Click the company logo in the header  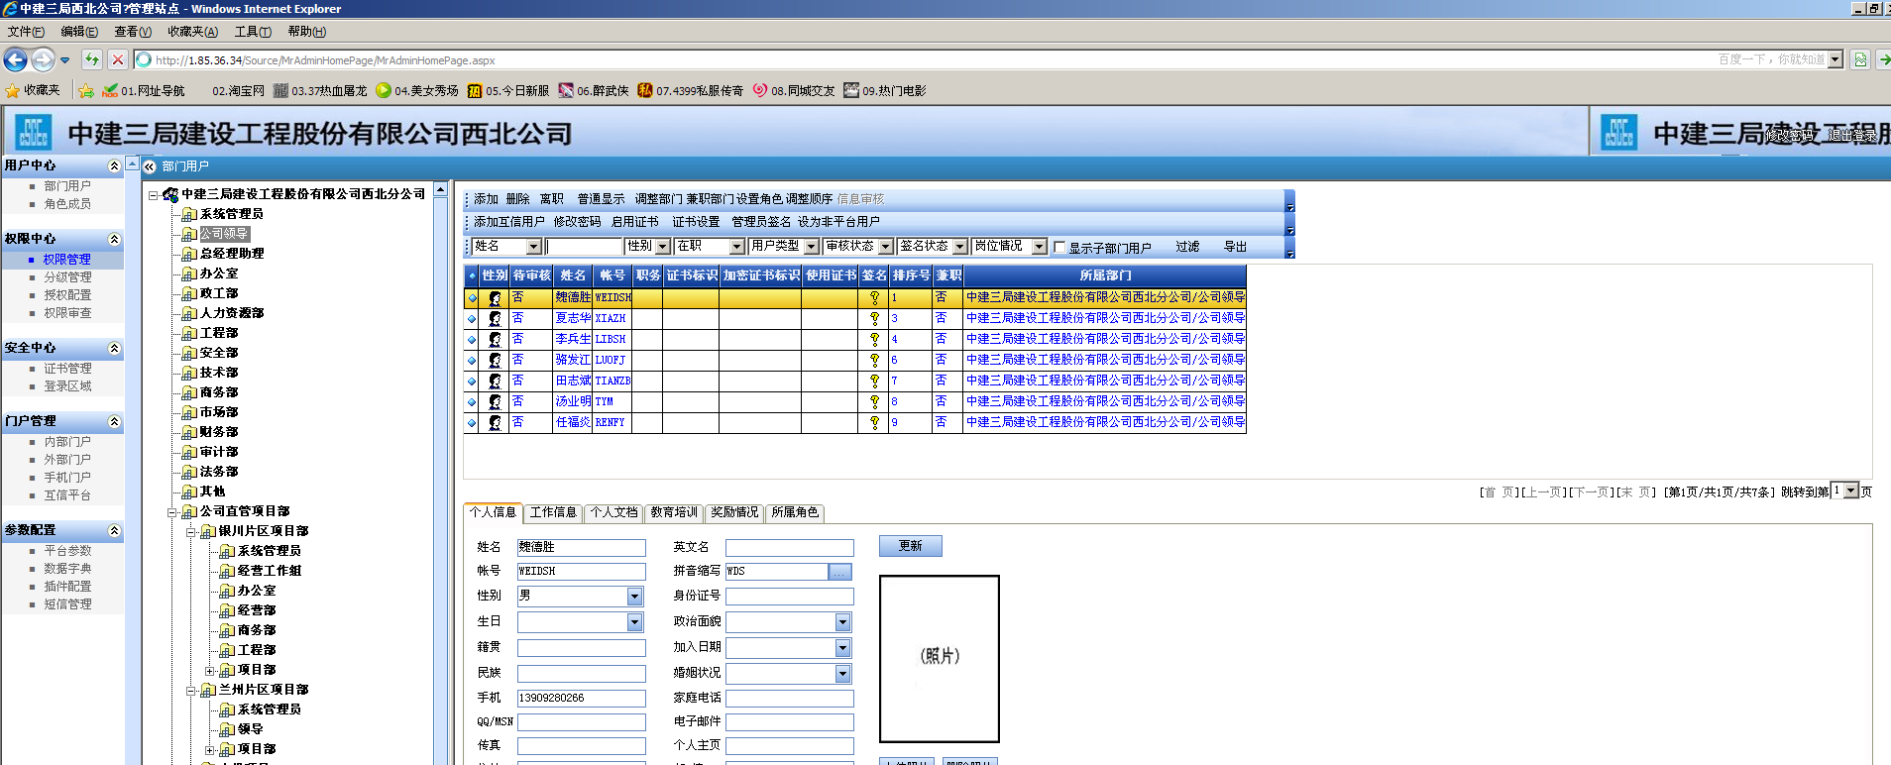pos(33,133)
